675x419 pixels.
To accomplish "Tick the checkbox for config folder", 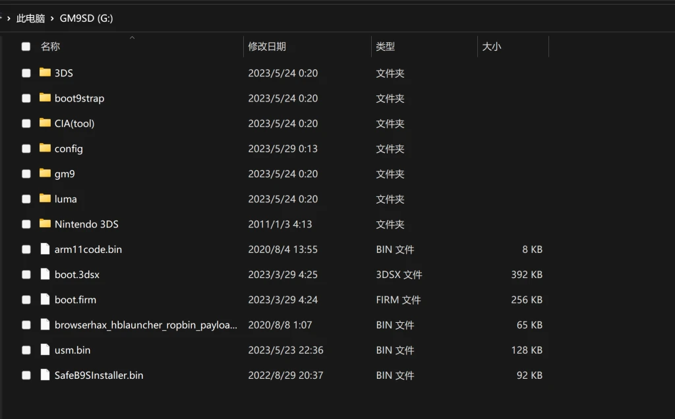I will click(26, 149).
